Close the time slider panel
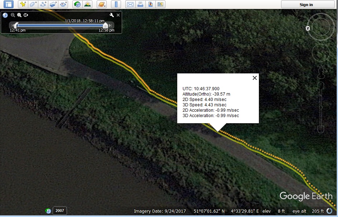This screenshot has height=217, width=338. 118,15
